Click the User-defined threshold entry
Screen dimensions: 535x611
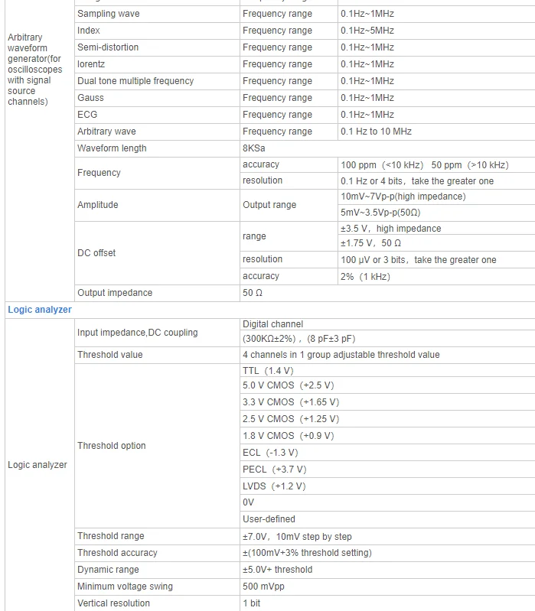point(269,519)
